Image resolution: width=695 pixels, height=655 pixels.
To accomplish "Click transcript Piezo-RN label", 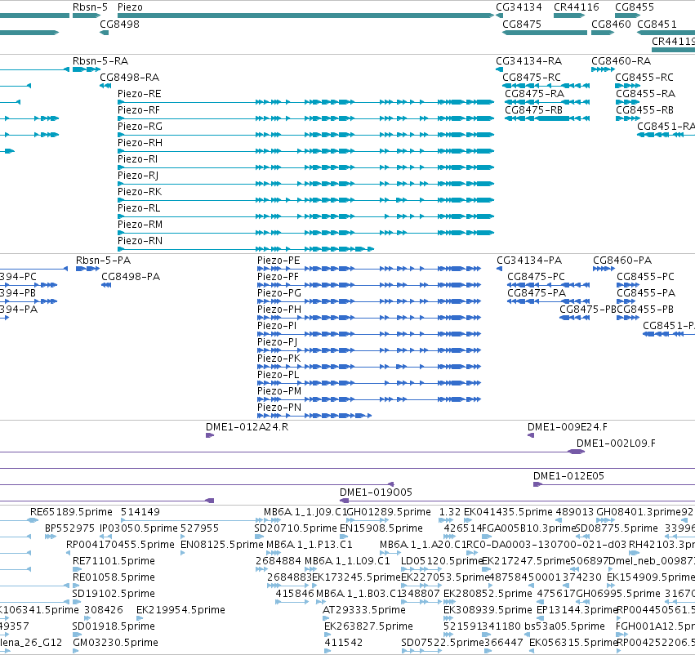I will 140,241.
